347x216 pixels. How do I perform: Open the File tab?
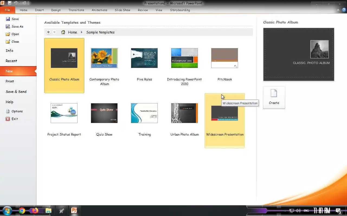click(8, 10)
